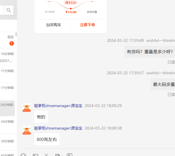Click the timestamp 2024-03-22 18:00:38

click(x=103, y=128)
